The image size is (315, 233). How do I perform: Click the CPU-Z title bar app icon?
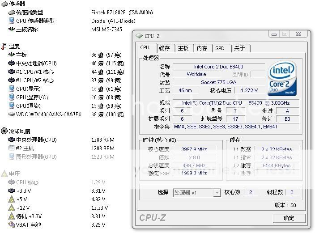click(x=139, y=36)
